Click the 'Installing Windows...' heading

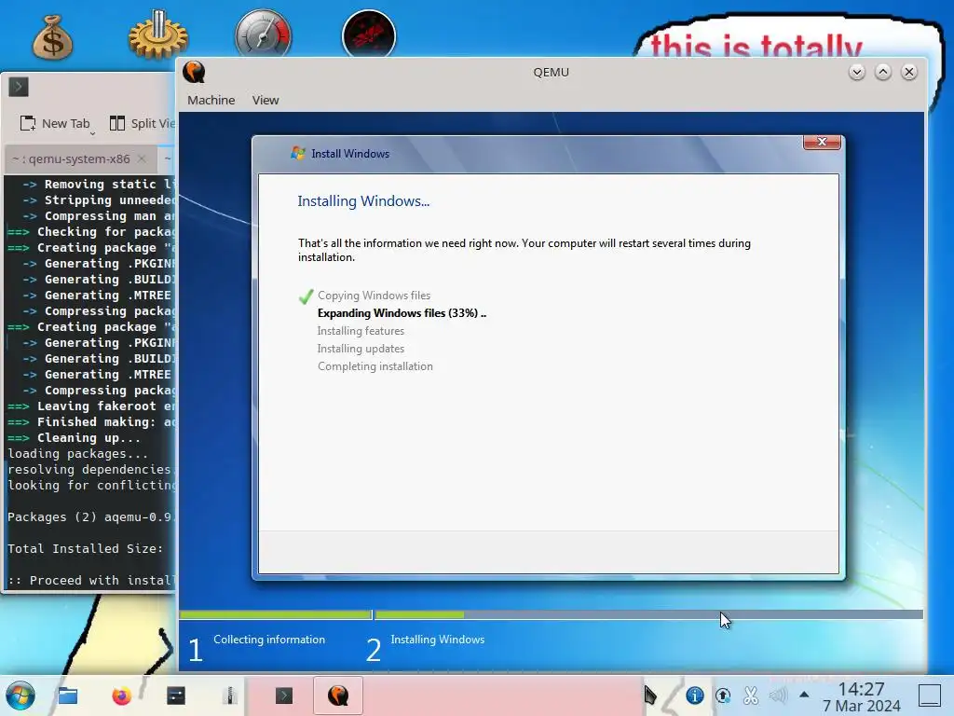point(363,201)
